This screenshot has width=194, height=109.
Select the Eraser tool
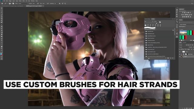click(x=2, y=30)
